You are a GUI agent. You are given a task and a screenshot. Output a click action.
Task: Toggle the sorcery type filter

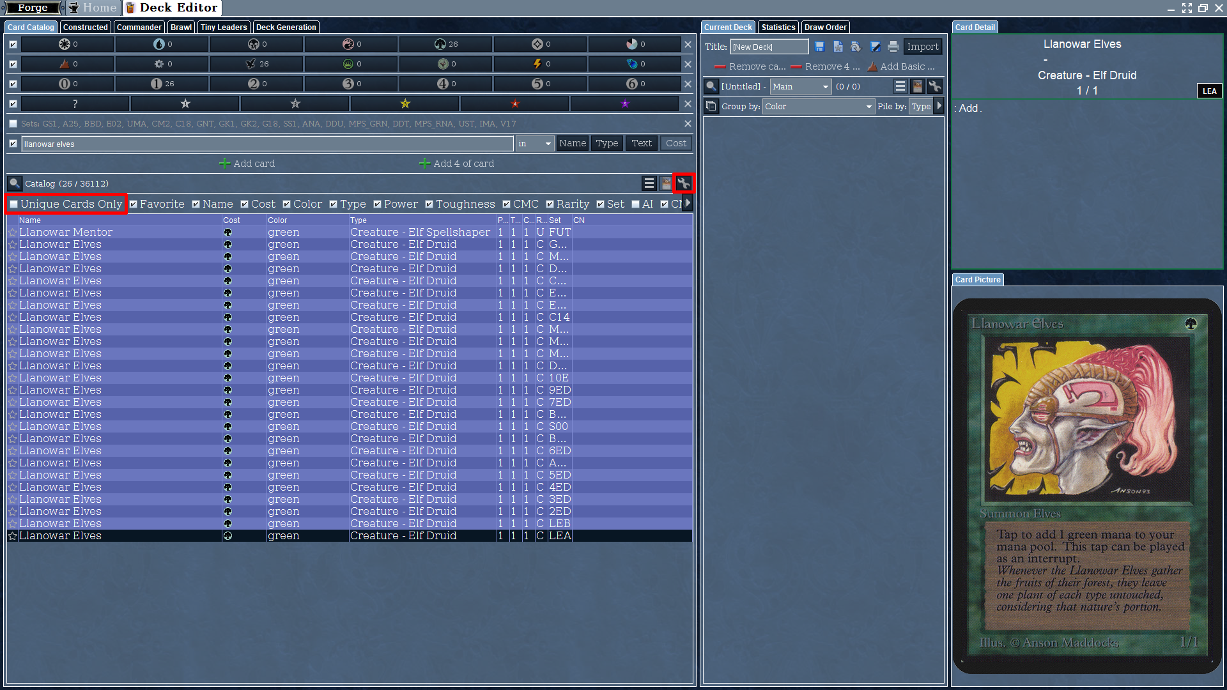coord(635,64)
